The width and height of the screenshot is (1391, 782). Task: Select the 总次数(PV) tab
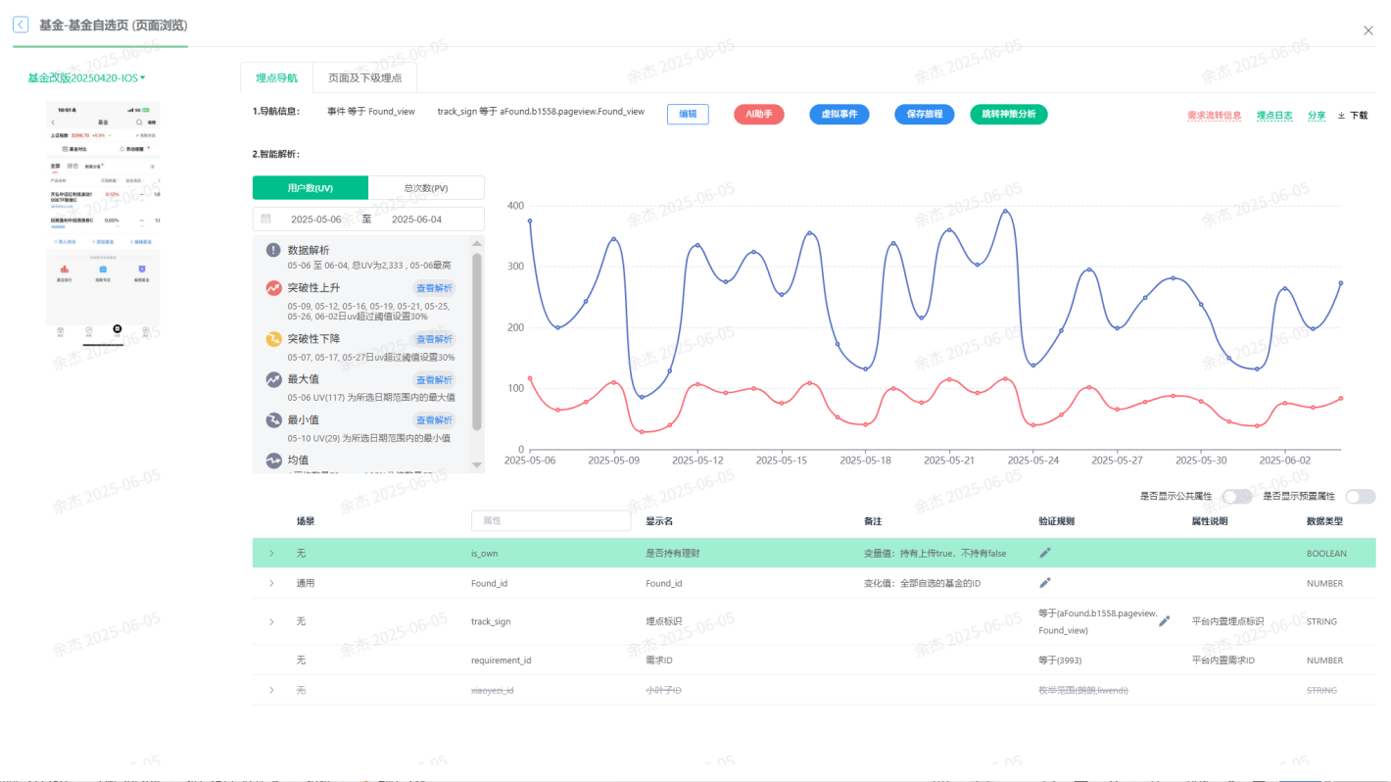coord(426,188)
